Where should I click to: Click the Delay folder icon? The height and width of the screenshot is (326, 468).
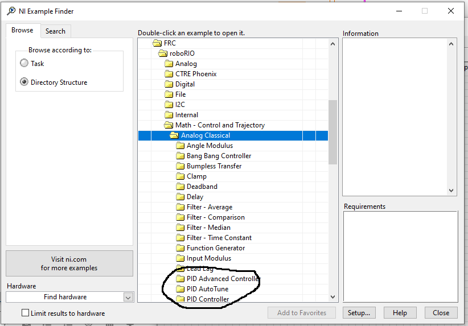click(180, 197)
